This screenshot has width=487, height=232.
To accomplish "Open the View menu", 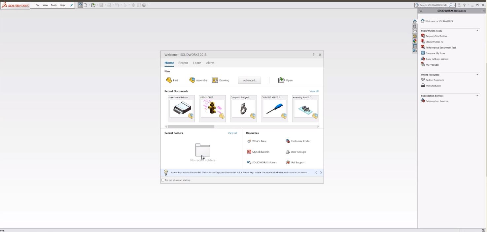I will 45,5.
